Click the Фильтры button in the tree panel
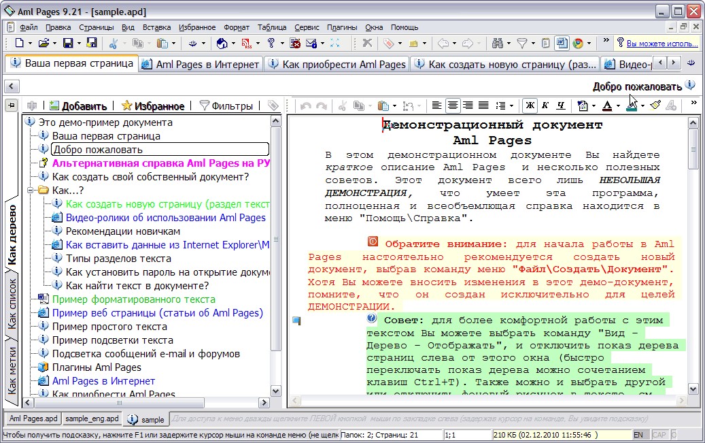 (226, 105)
